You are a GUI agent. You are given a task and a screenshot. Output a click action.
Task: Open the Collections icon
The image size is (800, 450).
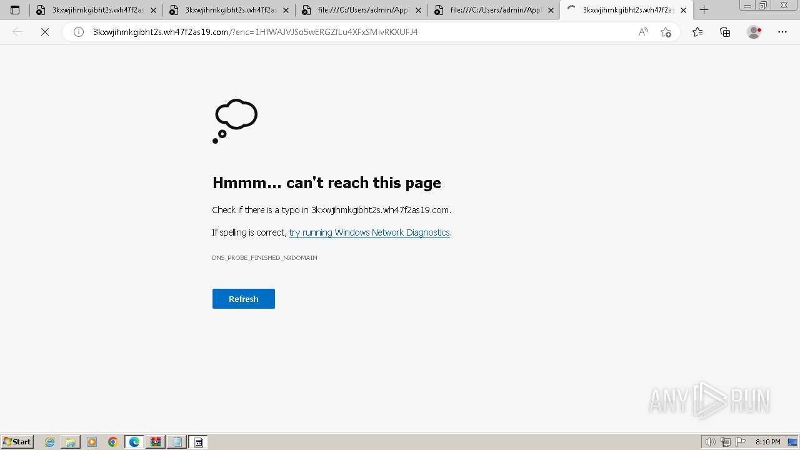point(725,32)
